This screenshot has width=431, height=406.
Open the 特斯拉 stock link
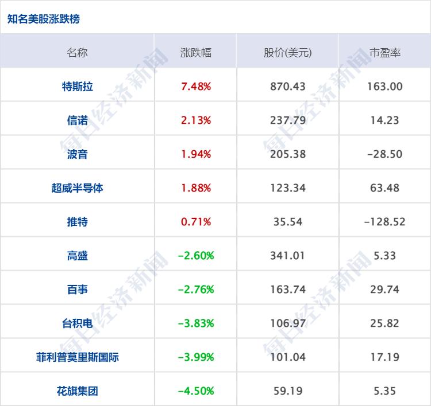click(77, 87)
